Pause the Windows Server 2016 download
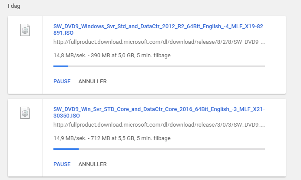This screenshot has height=180, width=301. [62, 164]
